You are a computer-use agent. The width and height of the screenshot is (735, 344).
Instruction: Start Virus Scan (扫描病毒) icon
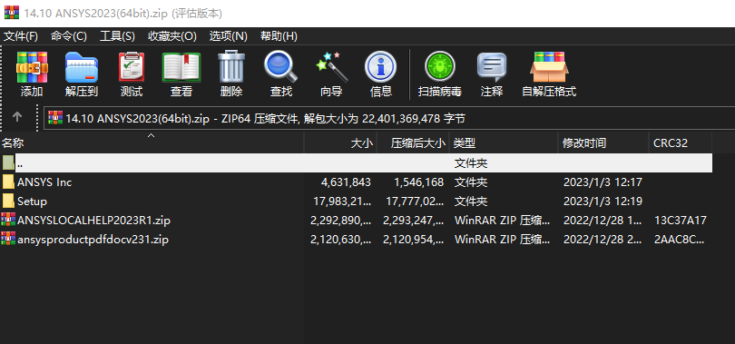pos(440,67)
